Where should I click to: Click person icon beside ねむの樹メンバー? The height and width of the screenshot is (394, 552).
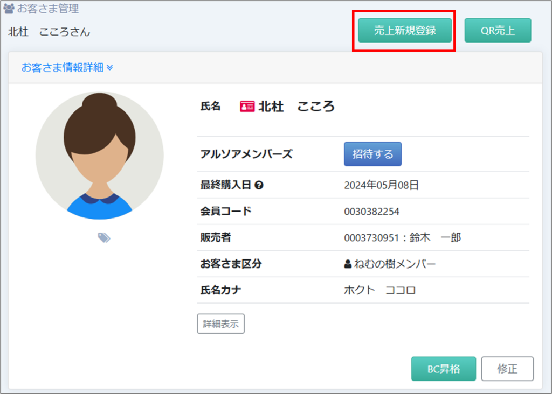click(348, 264)
